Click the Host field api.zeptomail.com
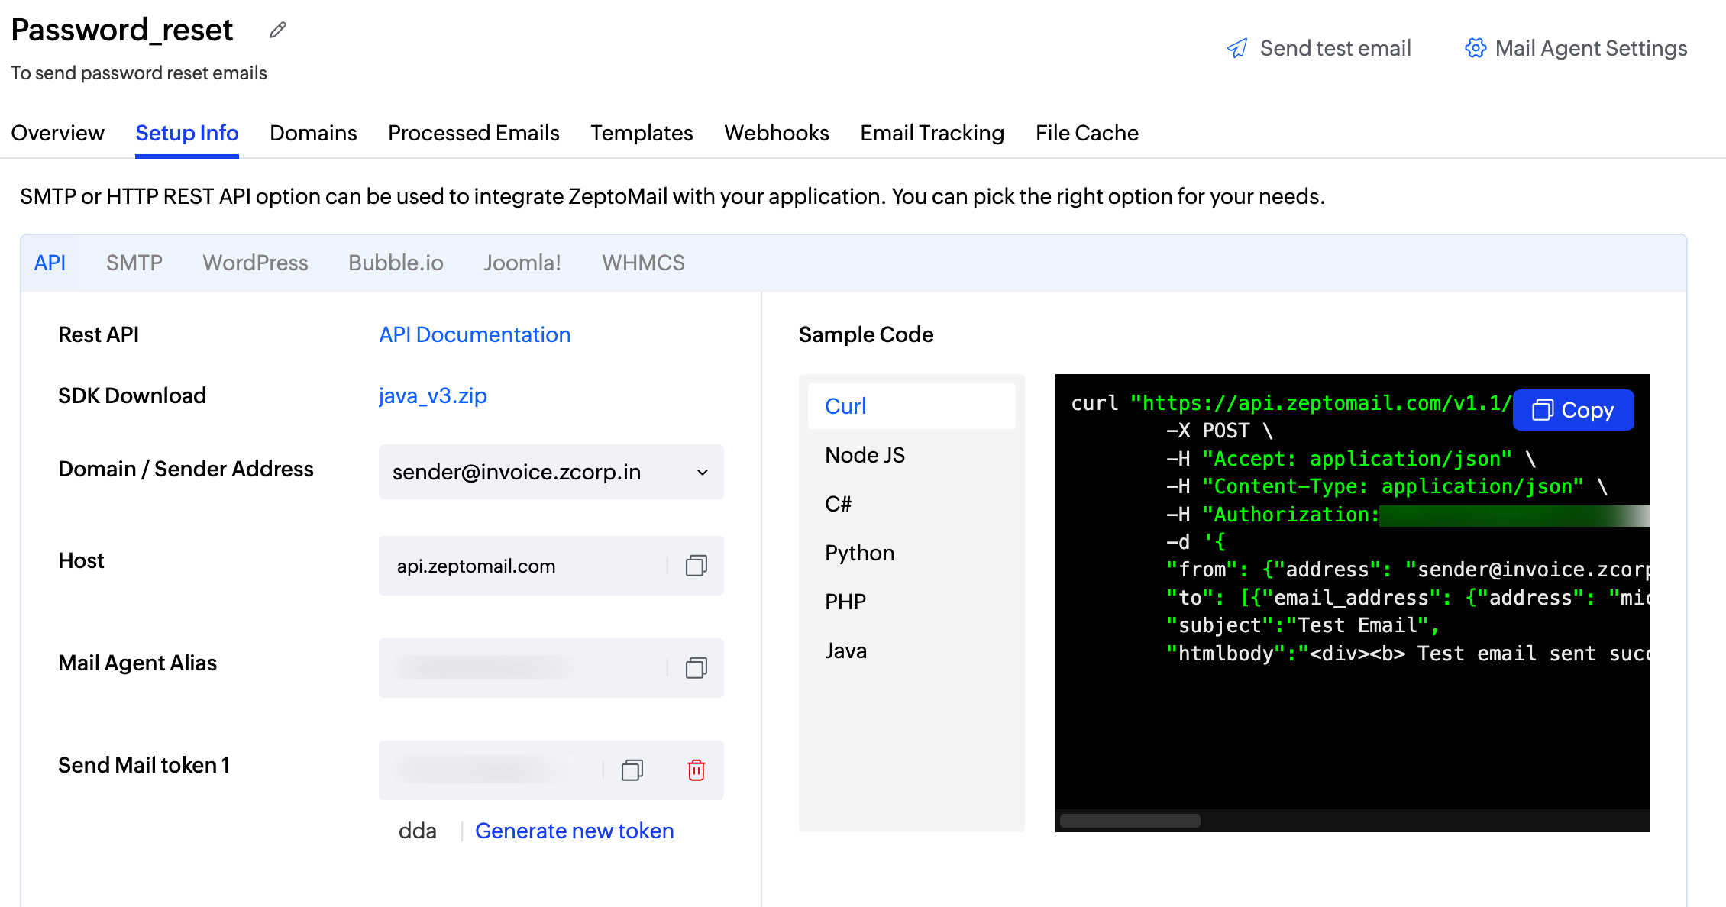This screenshot has height=907, width=1726. tap(551, 566)
